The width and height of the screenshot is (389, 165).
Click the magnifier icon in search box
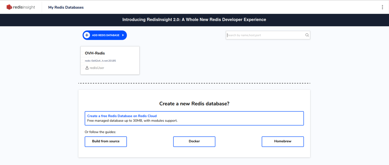click(307, 35)
